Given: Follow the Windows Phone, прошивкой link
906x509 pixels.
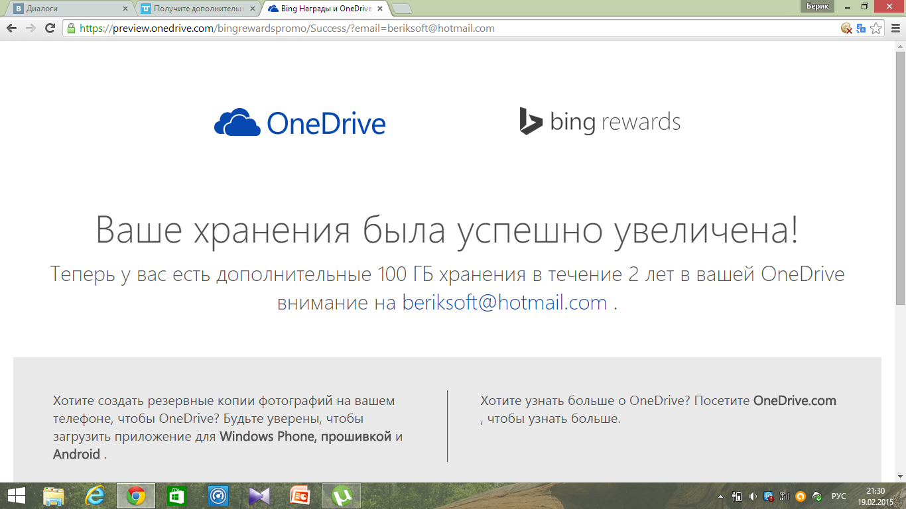Looking at the screenshot, I should (x=306, y=436).
